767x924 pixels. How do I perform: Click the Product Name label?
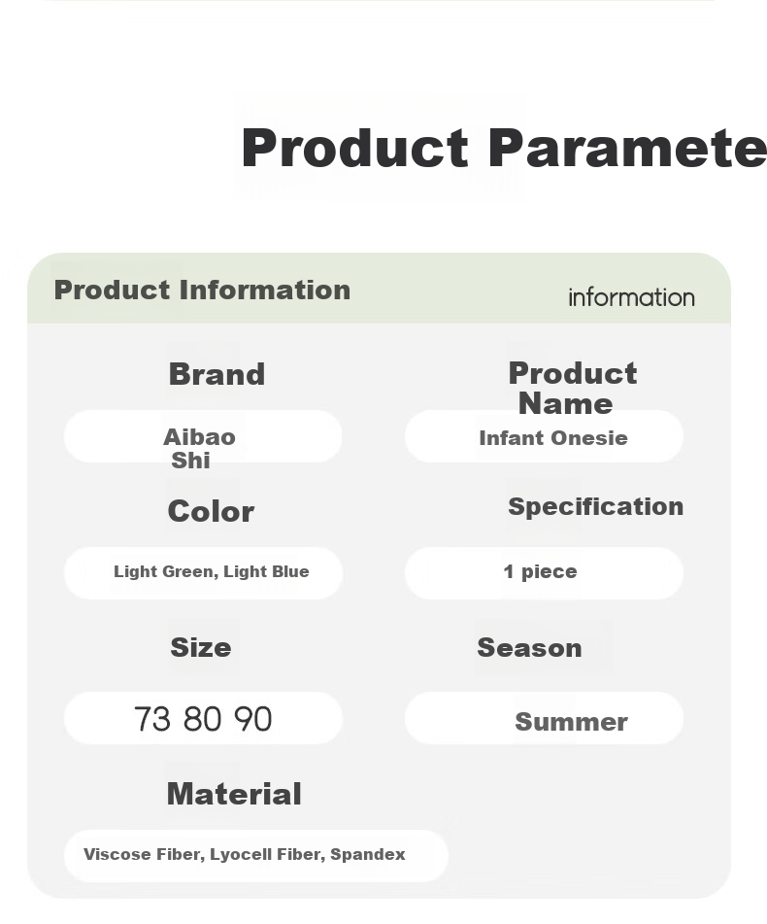pos(572,389)
